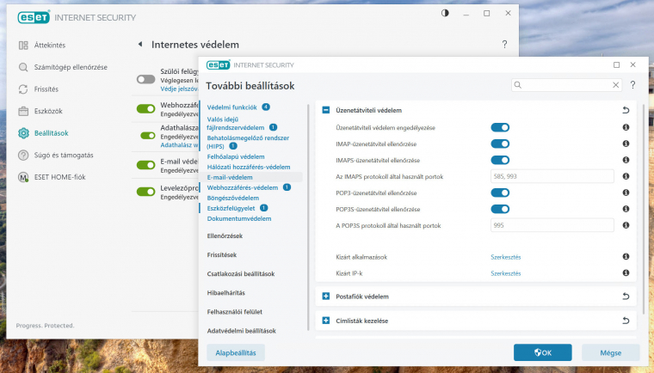Image resolution: width=654 pixels, height=373 pixels.
Task: Open the Csatlakozási beállítások category
Action: 241,274
